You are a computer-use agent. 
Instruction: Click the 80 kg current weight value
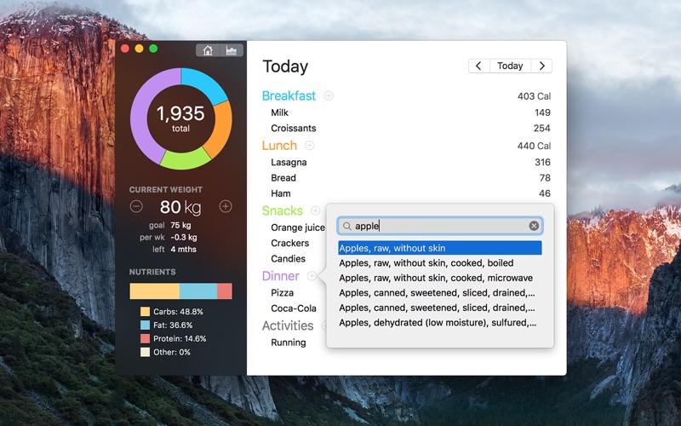click(180, 207)
